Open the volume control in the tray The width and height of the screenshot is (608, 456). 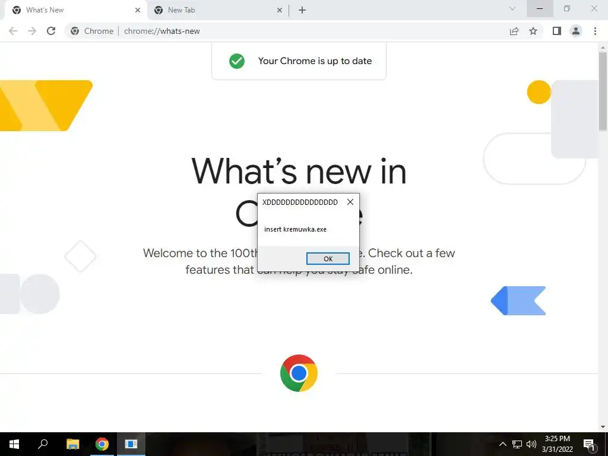click(531, 444)
